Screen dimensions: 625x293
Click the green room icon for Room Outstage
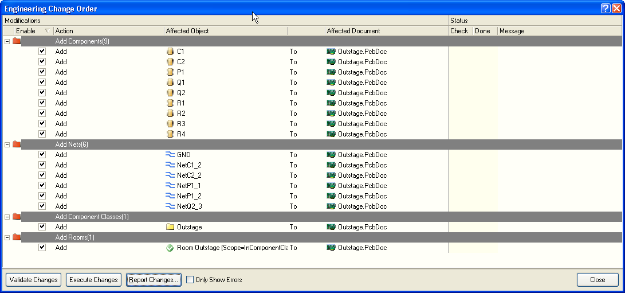point(170,248)
